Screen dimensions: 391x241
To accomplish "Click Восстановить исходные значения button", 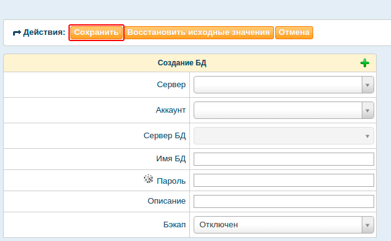I will pyautogui.click(x=199, y=32).
